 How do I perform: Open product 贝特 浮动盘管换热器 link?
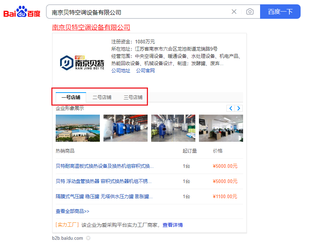(x=103, y=181)
